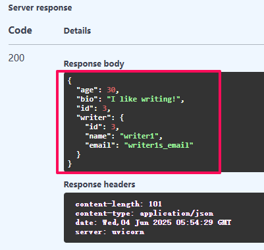The width and height of the screenshot is (264, 250).
Task: Click the opening brace of response JSON
Action: (x=70, y=80)
